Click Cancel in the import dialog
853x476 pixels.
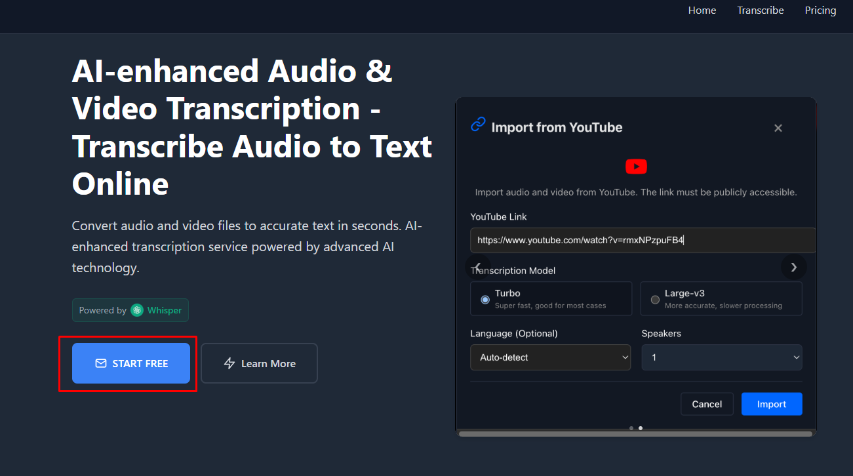[x=707, y=404]
